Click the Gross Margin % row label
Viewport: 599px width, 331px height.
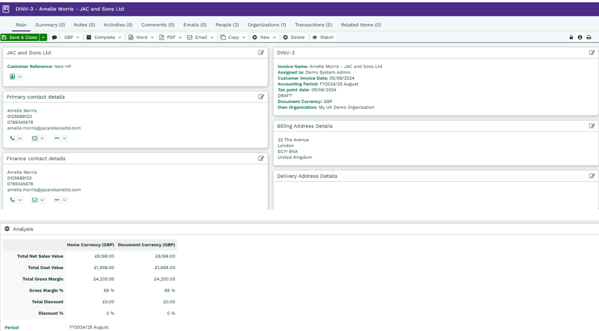coord(46,290)
